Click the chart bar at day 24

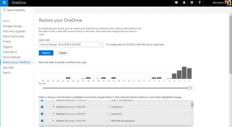pos(68,78)
